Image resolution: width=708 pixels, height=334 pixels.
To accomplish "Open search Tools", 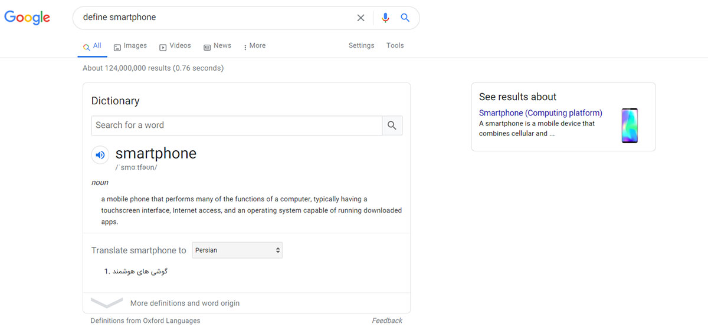I will [x=395, y=46].
